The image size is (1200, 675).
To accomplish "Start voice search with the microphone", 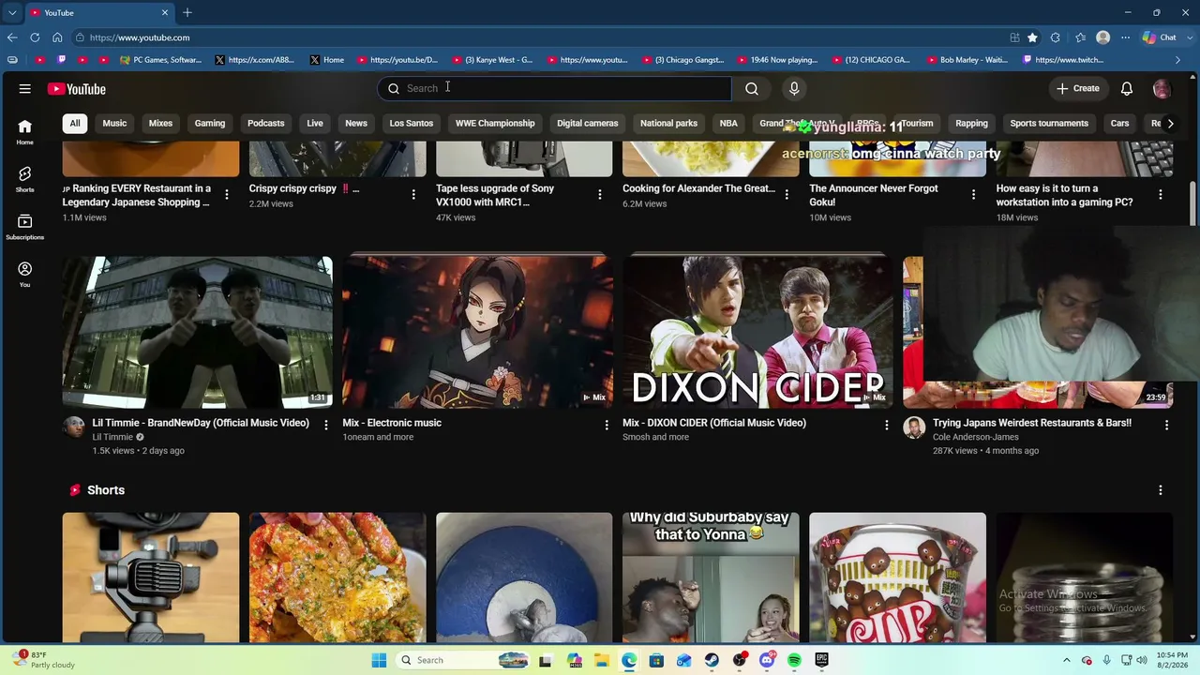I will click(x=794, y=88).
